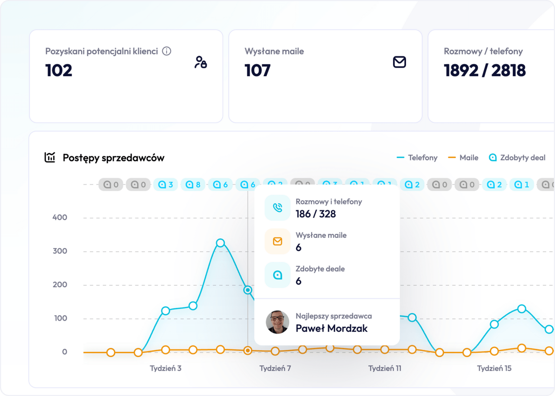Toggle Telefony series in chart legend
555x396 pixels.
coord(417,158)
